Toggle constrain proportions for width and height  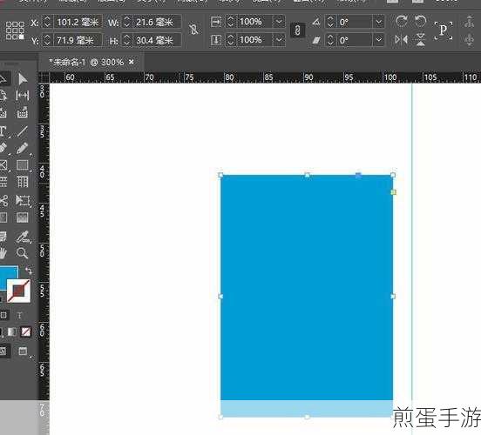[x=193, y=30]
